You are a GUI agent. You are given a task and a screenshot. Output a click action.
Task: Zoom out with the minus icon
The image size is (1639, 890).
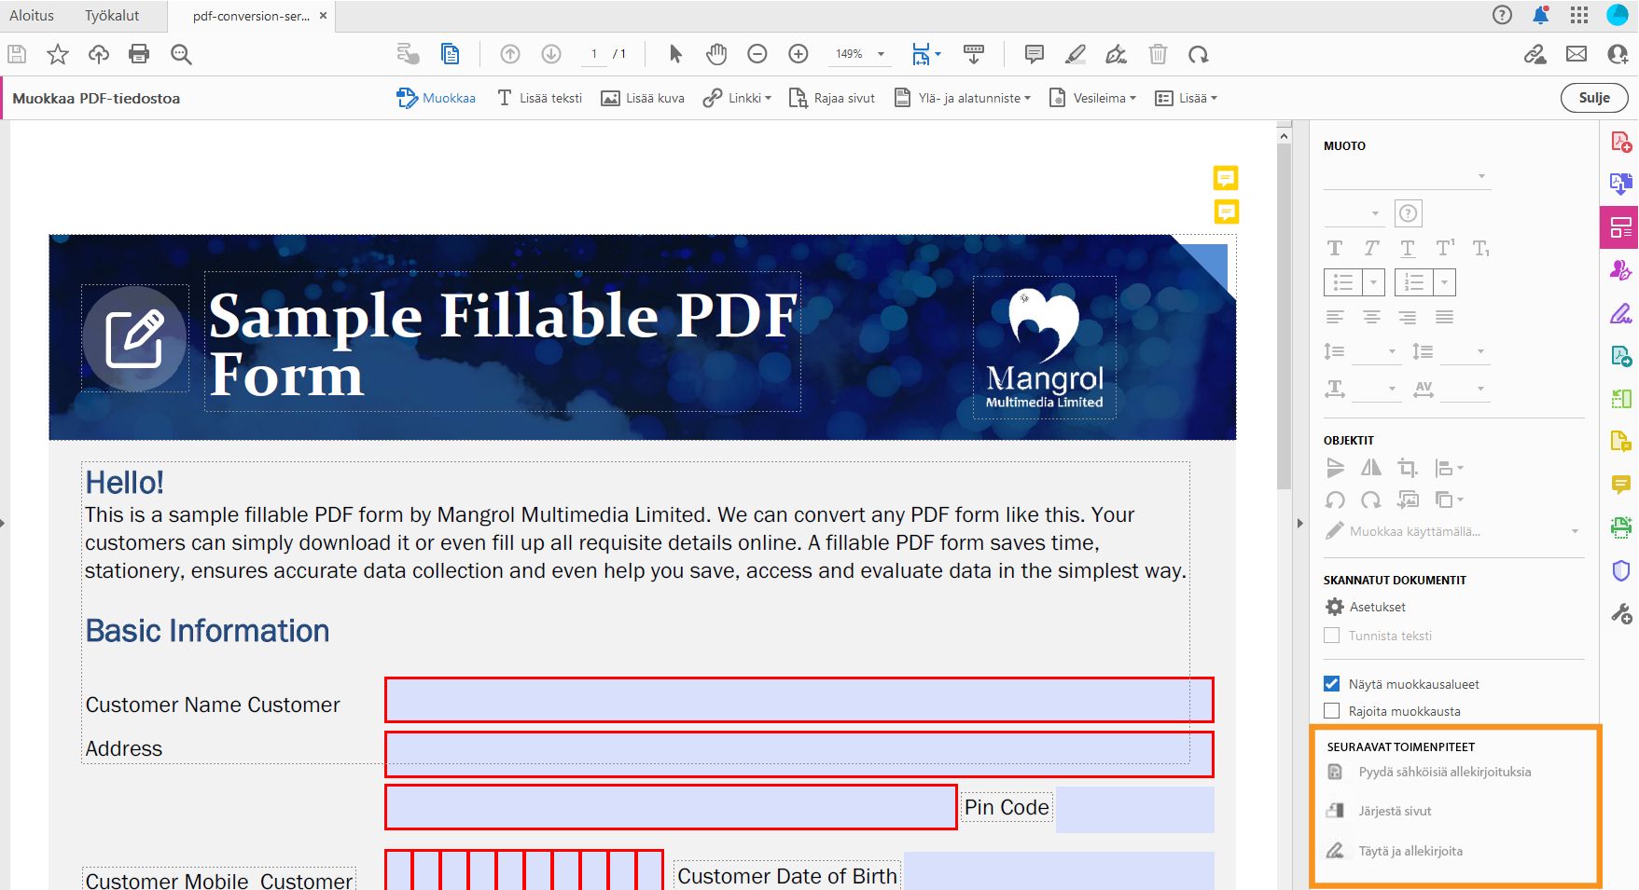(757, 54)
